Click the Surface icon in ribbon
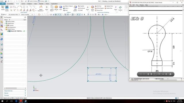The image size is (184, 103). click(120, 8)
